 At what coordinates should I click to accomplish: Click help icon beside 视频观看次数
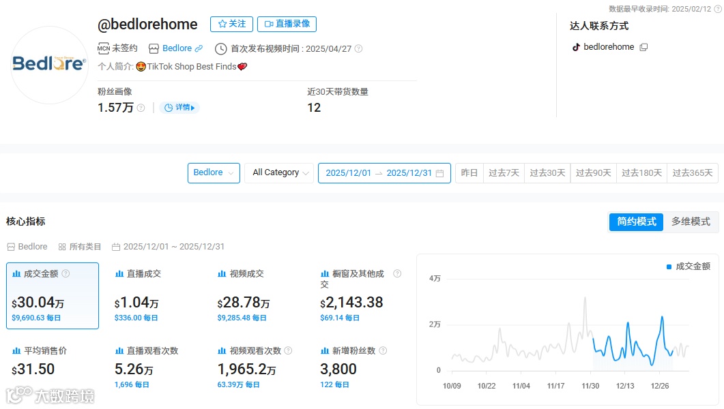[288, 350]
